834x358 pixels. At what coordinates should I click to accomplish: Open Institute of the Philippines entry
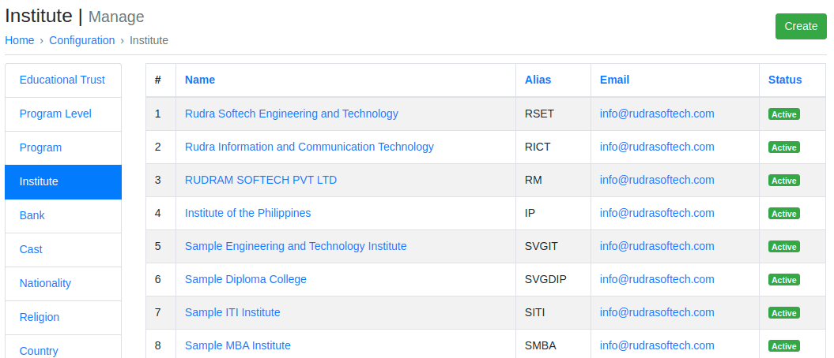tap(247, 213)
